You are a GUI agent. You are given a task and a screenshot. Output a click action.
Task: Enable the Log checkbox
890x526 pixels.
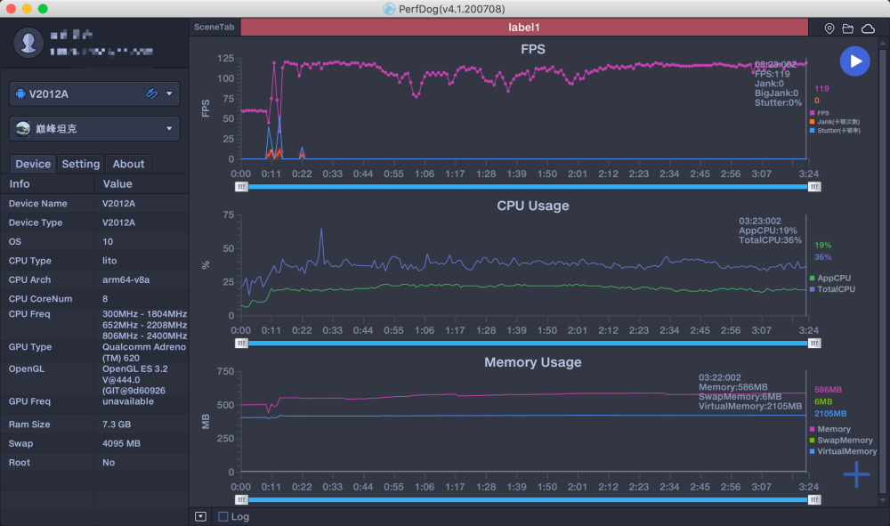223,516
